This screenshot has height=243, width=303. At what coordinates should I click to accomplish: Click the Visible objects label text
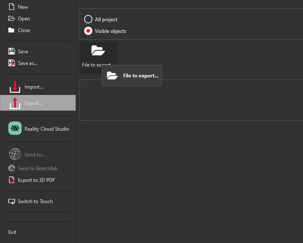click(x=110, y=31)
